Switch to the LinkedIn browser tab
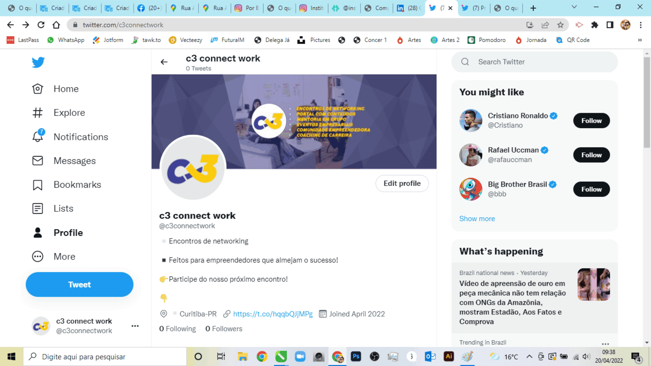The image size is (651, 366). pos(408,8)
